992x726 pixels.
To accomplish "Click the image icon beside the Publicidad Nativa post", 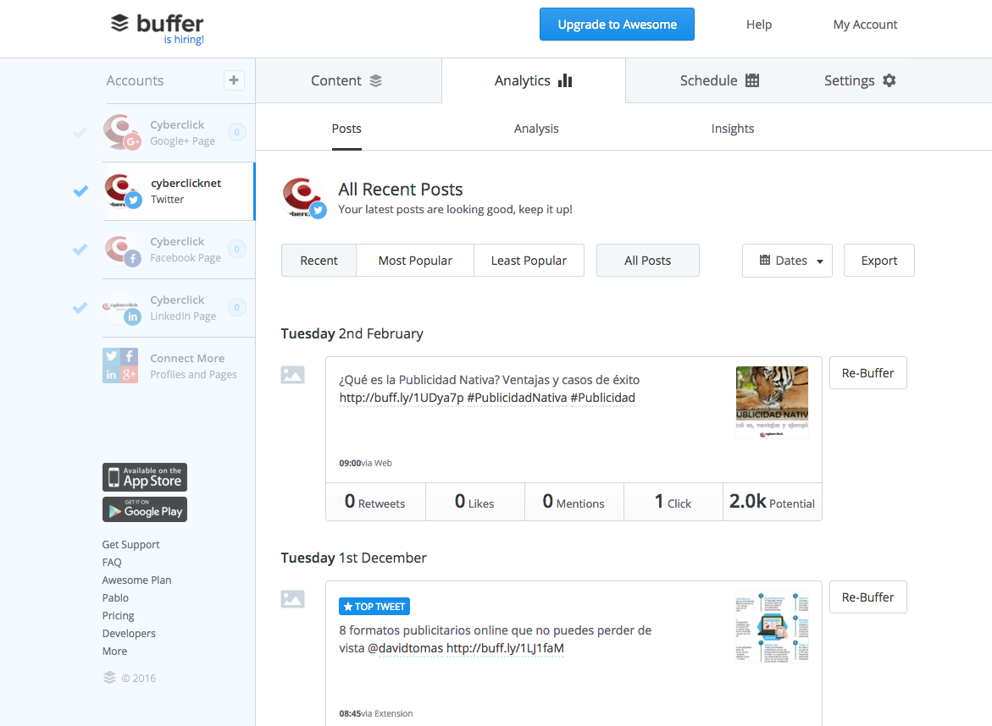I will coord(292,375).
